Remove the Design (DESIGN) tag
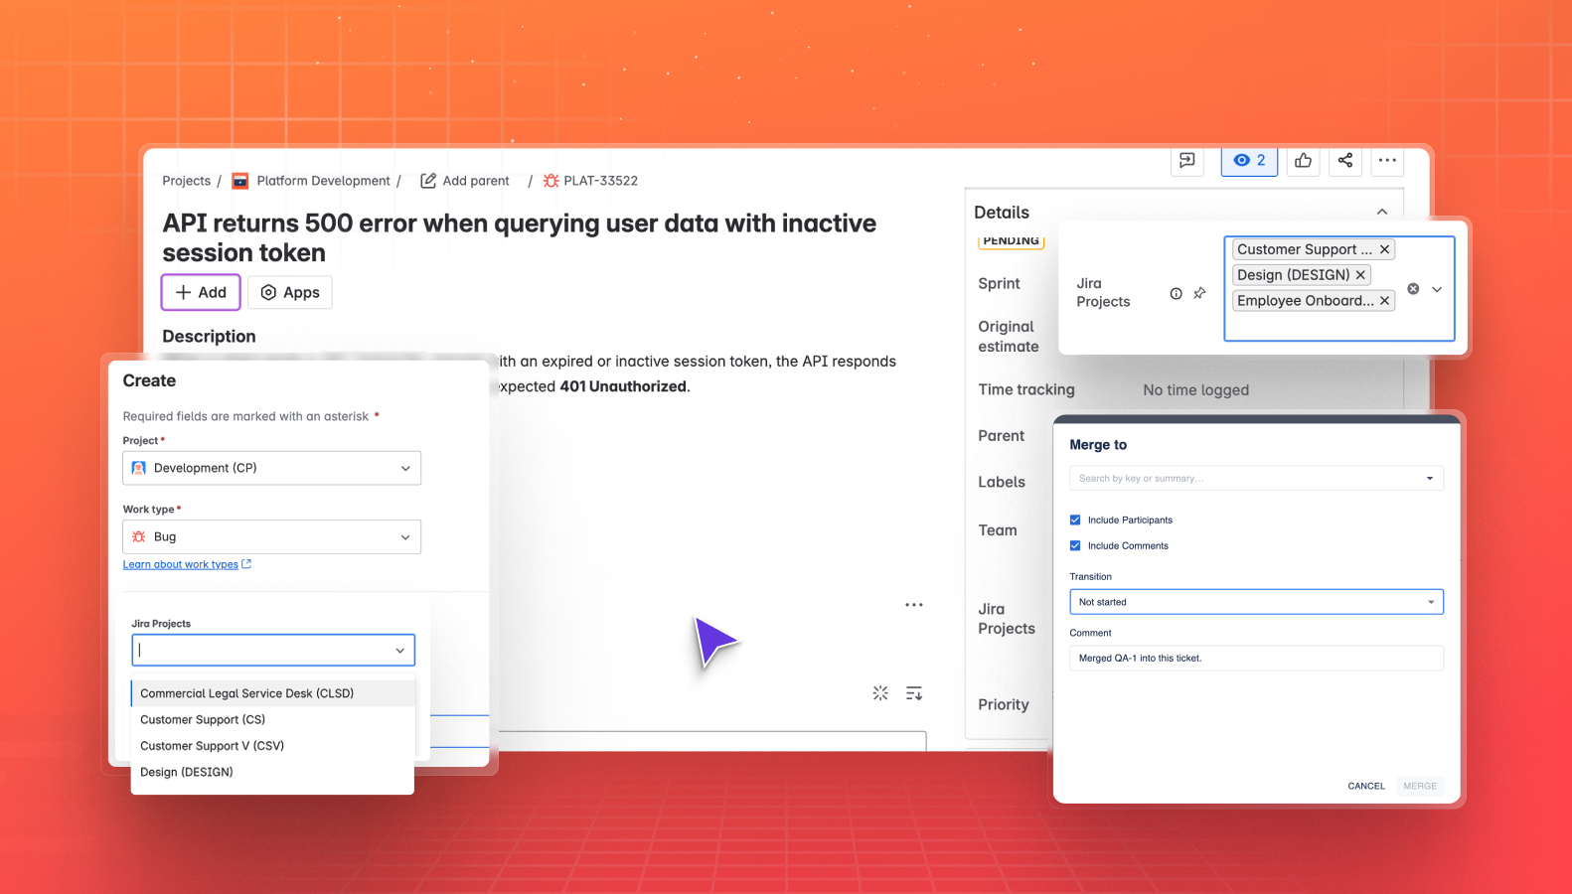 [x=1360, y=275]
